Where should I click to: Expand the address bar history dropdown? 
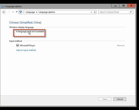pyautogui.click(x=91, y=12)
